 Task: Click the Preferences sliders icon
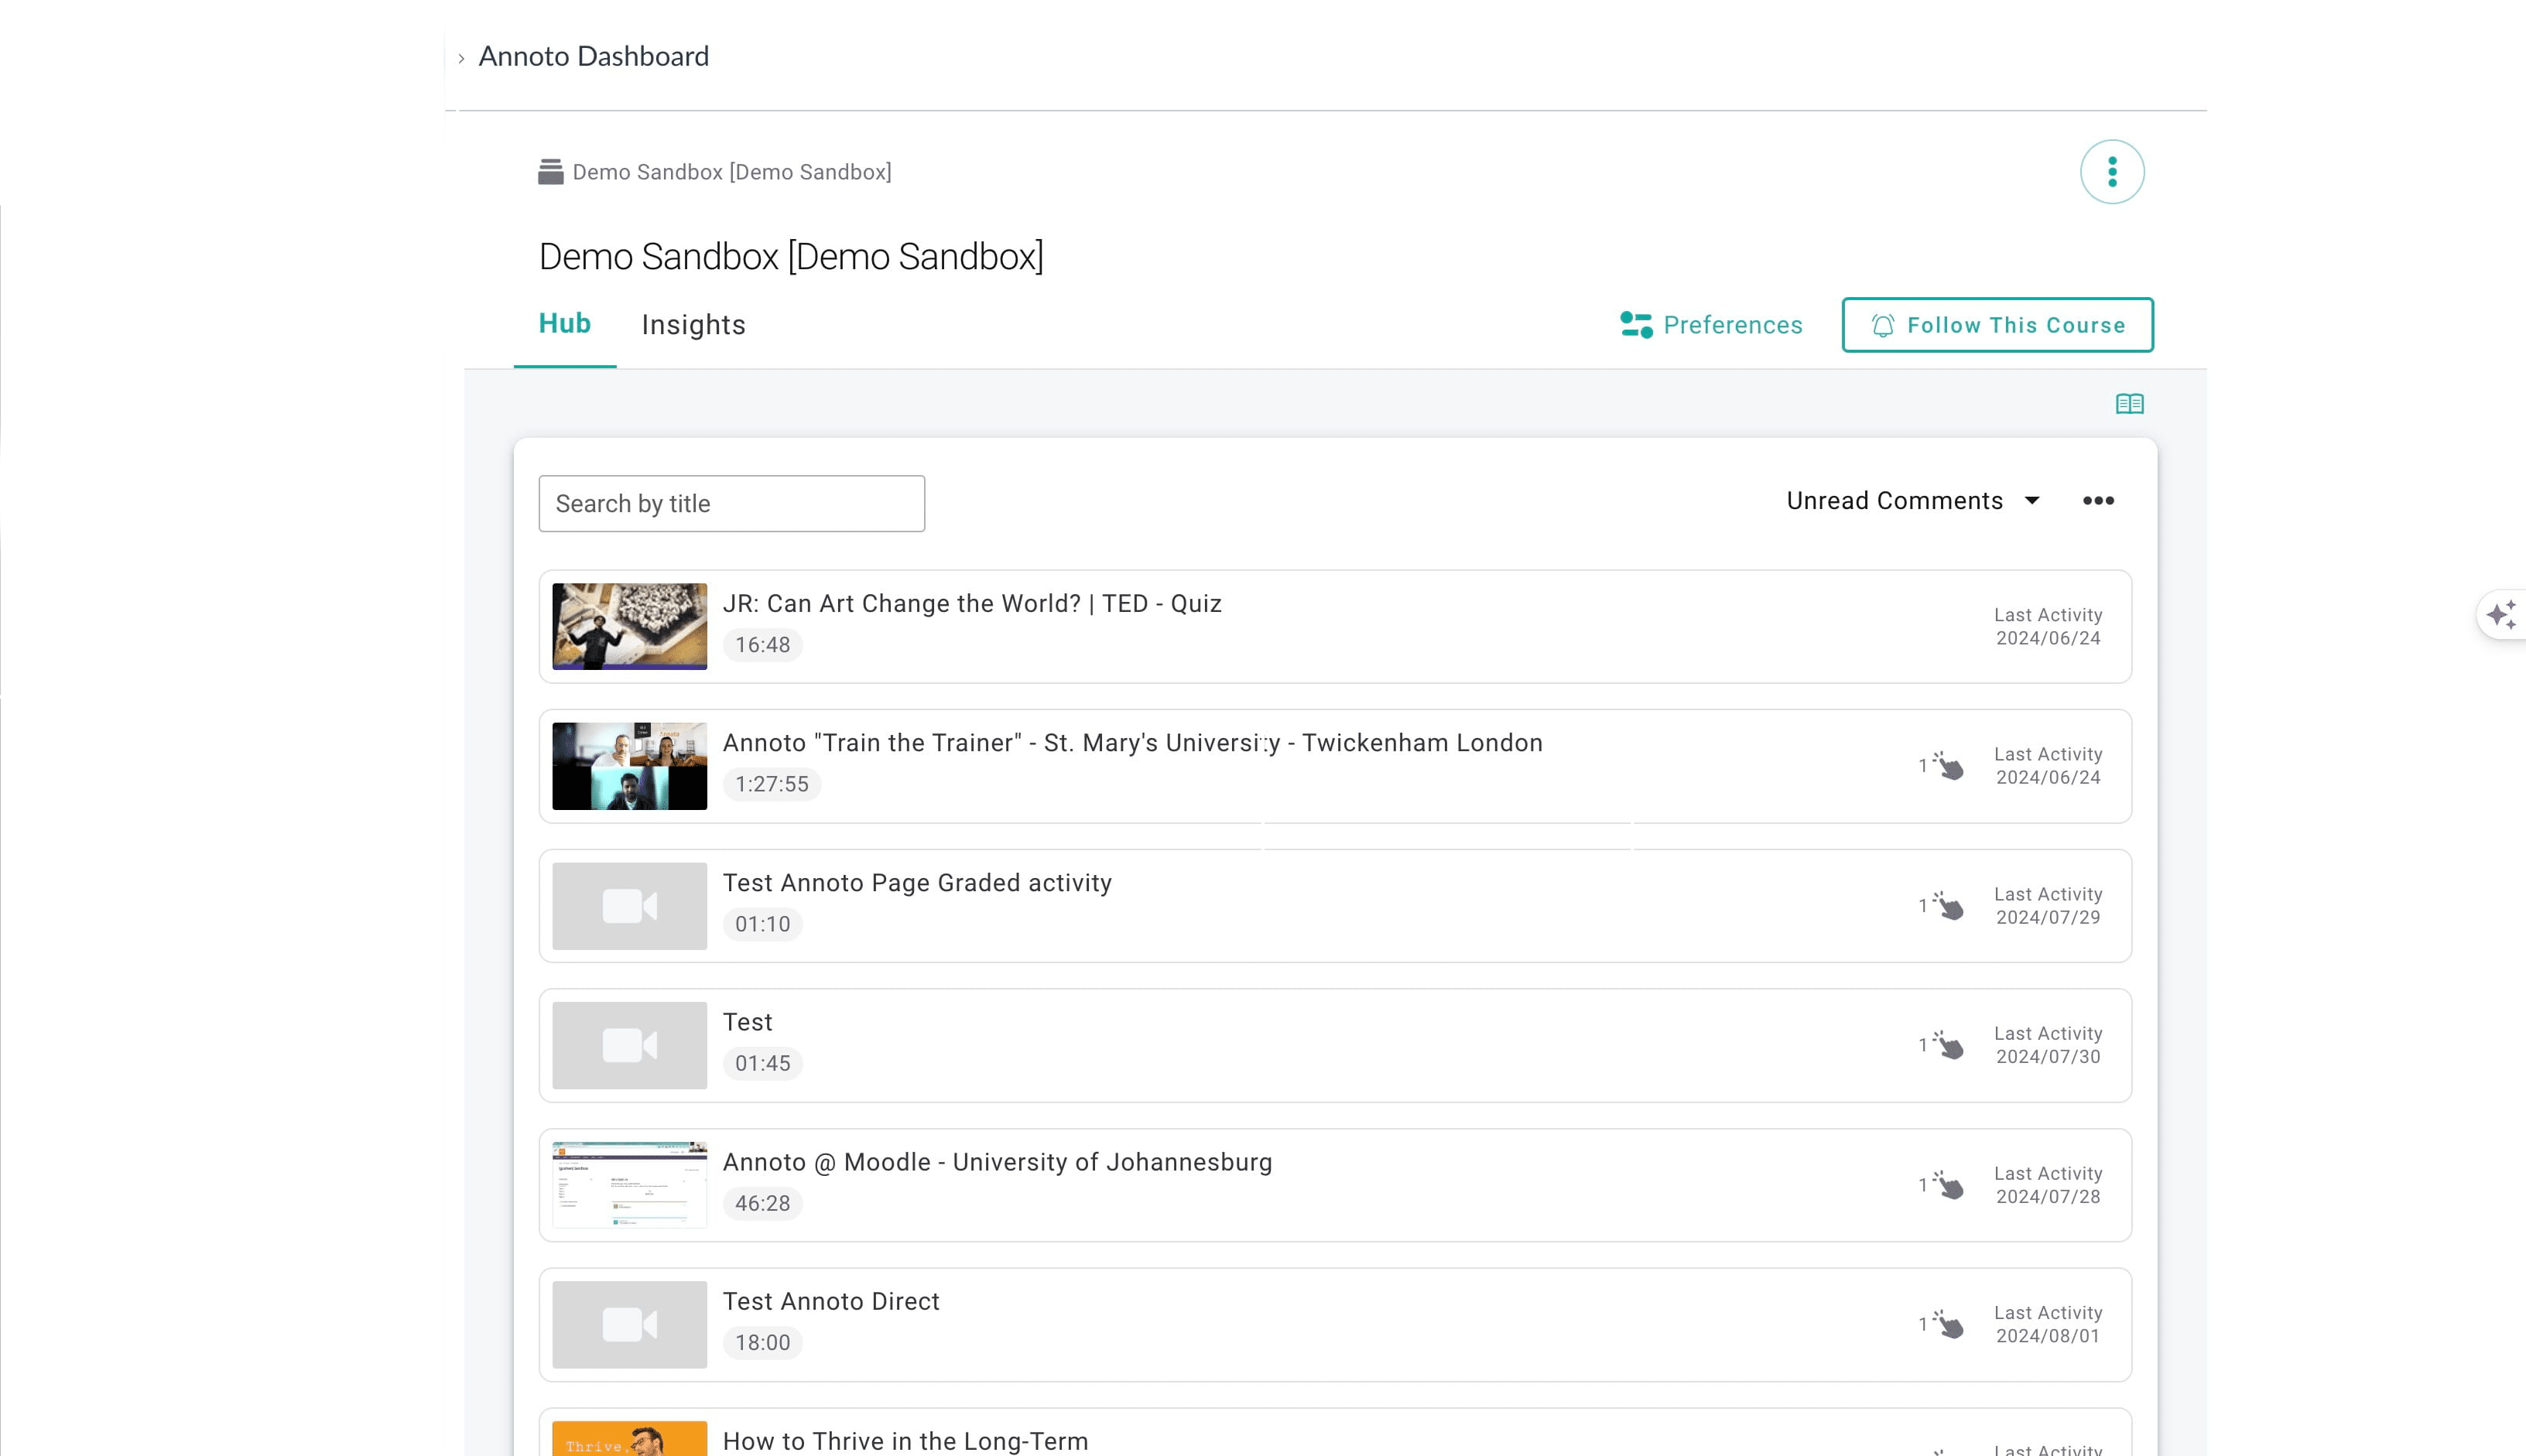point(1636,325)
